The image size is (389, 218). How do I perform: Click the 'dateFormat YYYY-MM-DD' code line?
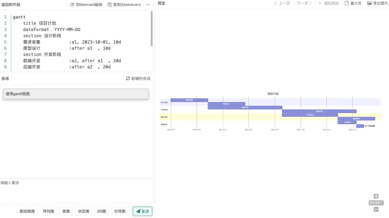[52, 30]
